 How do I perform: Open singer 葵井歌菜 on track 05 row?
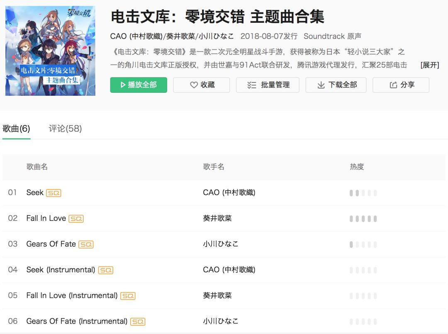pos(217,295)
